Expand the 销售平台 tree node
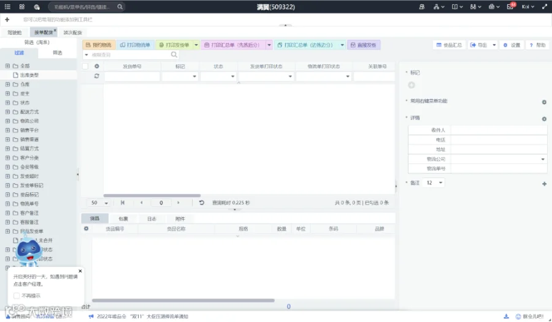This screenshot has width=552, height=322. coord(7,130)
